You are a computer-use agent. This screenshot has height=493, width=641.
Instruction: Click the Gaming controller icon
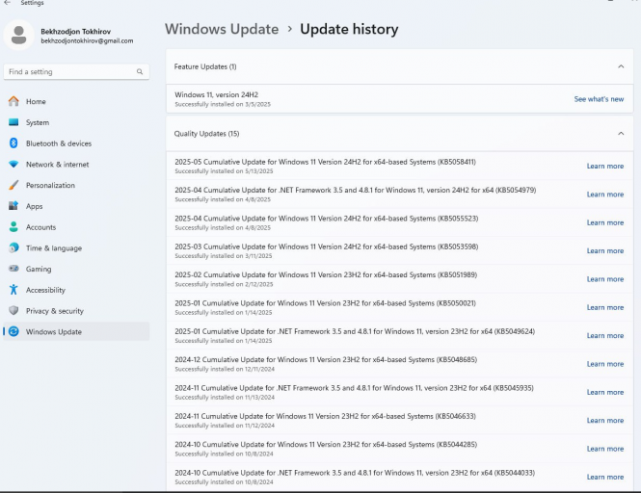point(13,269)
